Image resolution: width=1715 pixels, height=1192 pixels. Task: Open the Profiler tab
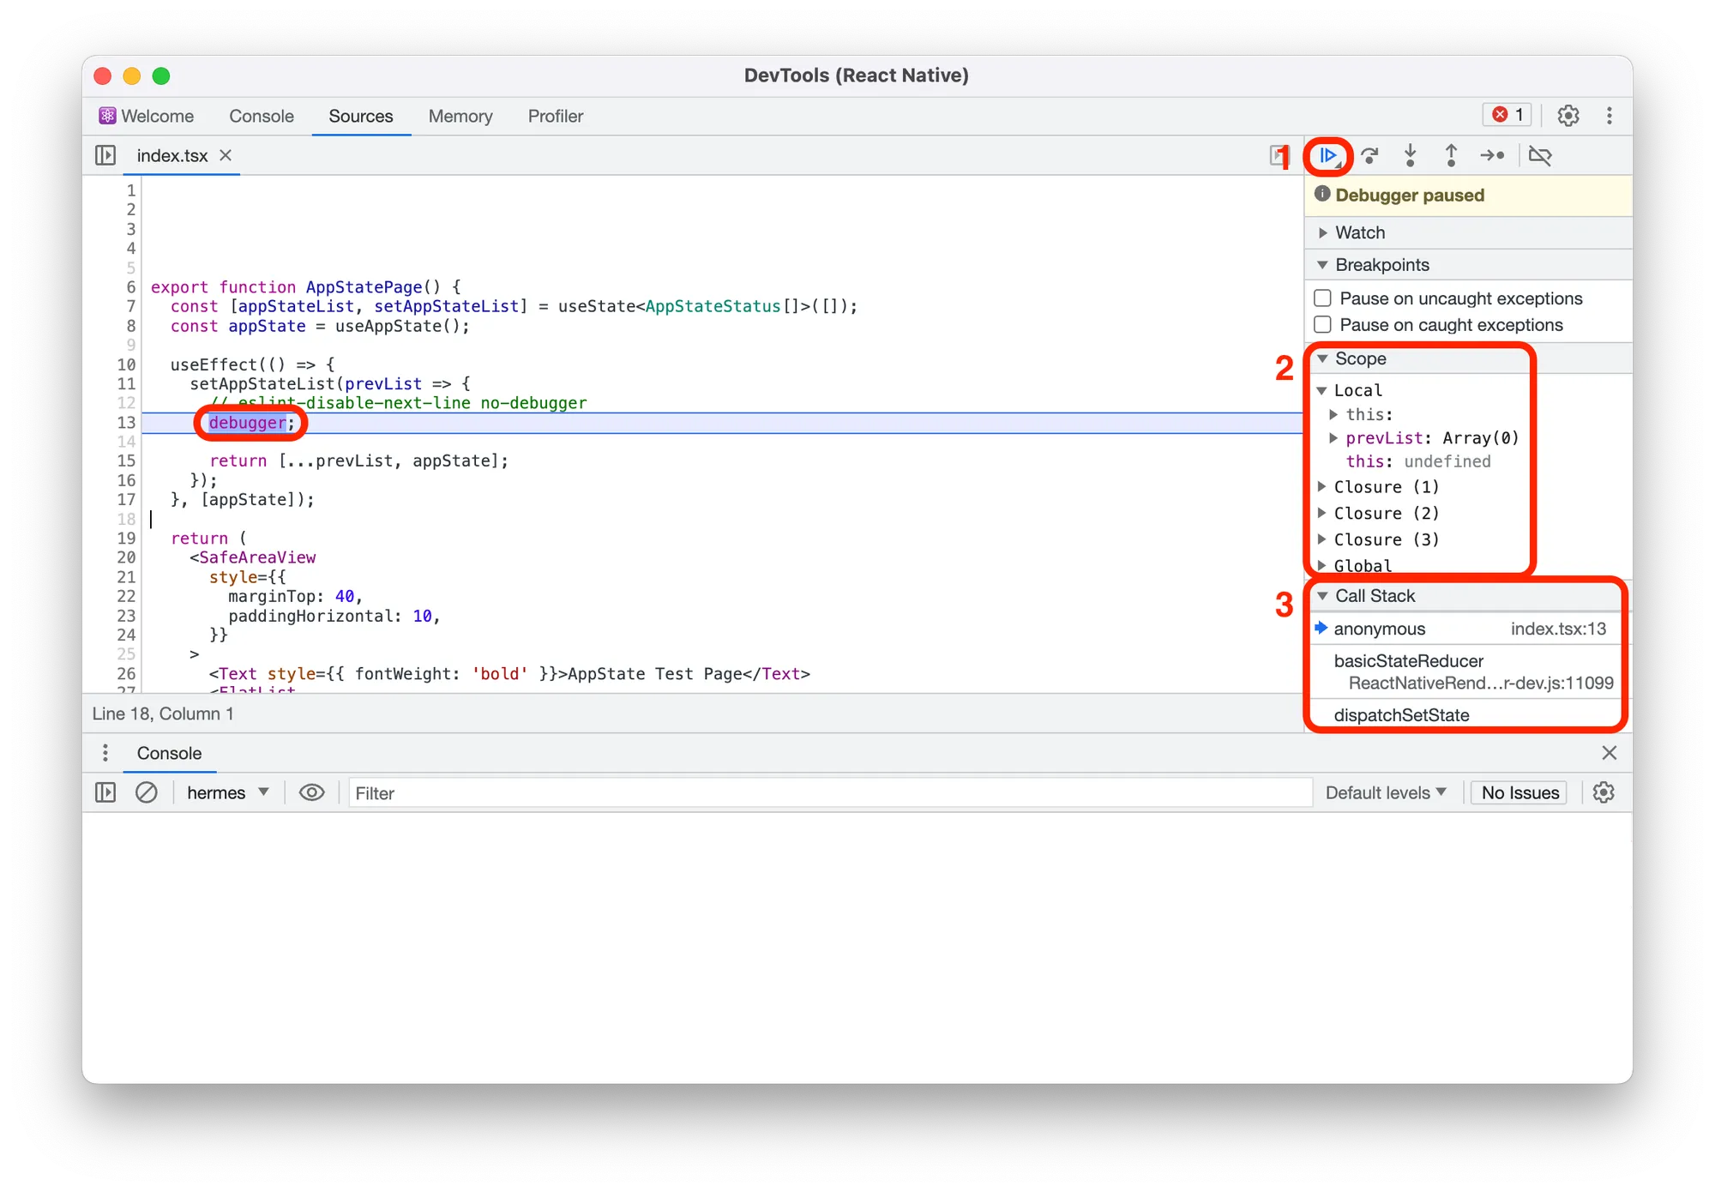tap(555, 116)
